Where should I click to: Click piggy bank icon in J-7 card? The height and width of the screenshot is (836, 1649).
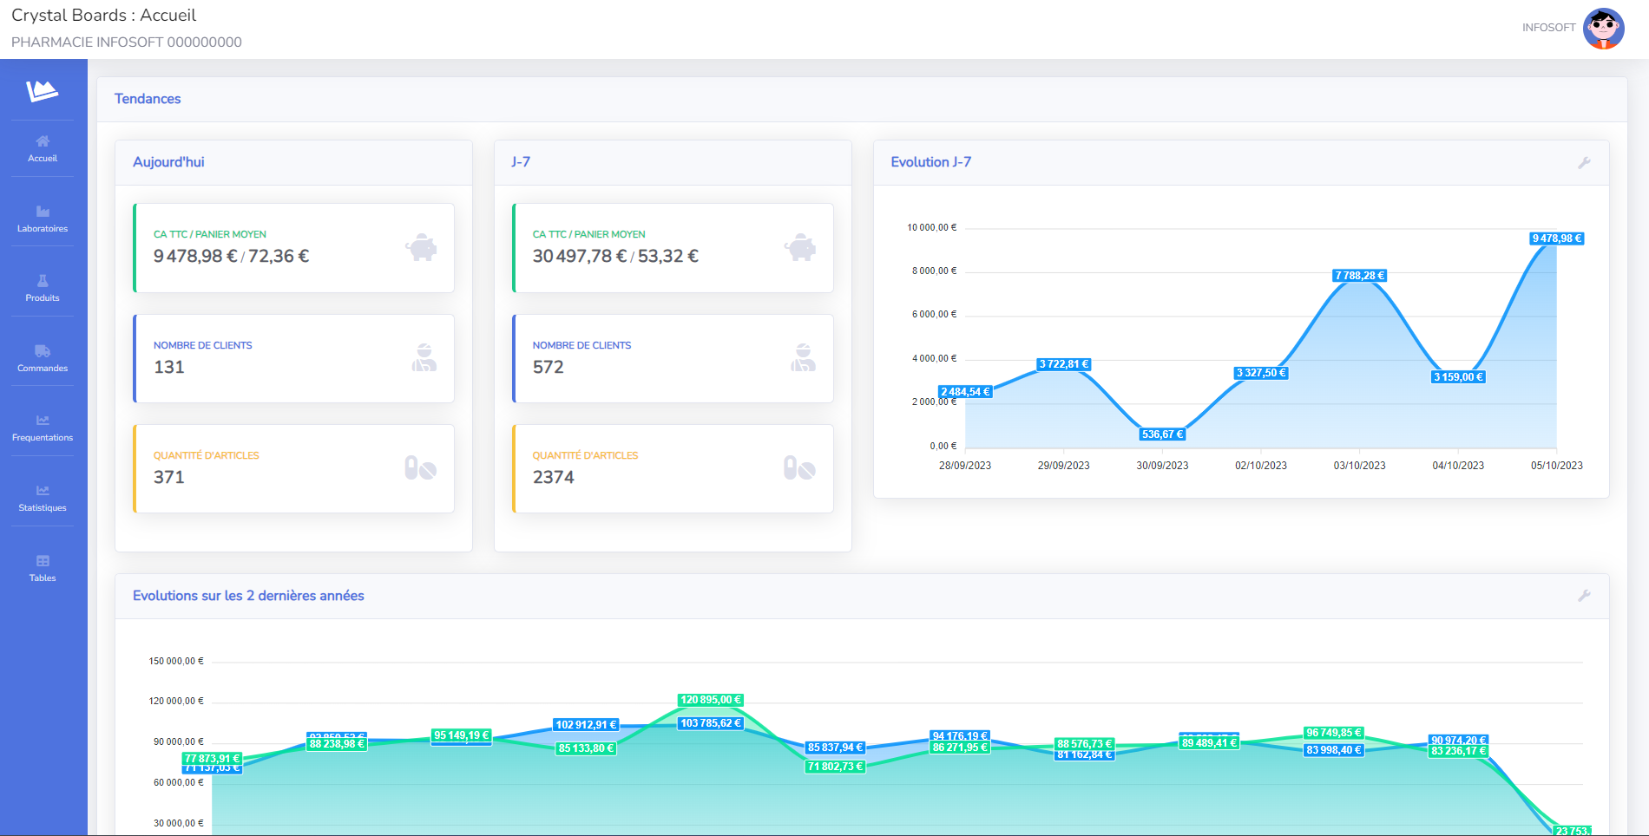pos(800,248)
